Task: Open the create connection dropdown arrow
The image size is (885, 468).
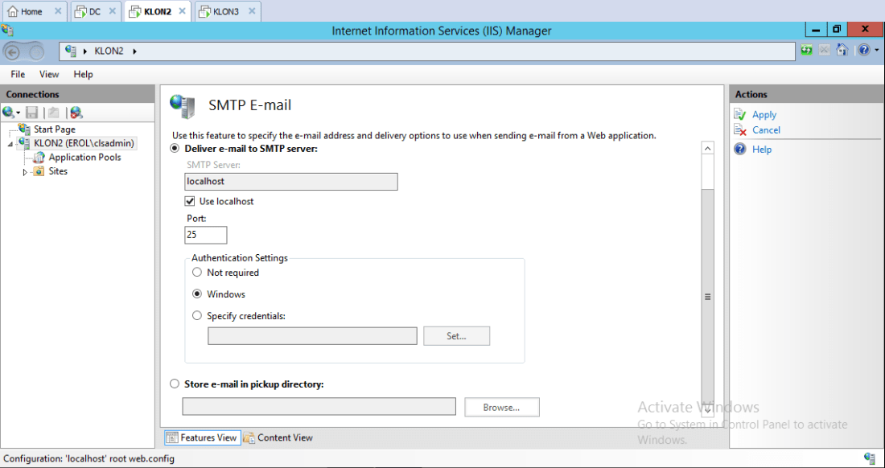Action: (x=18, y=113)
